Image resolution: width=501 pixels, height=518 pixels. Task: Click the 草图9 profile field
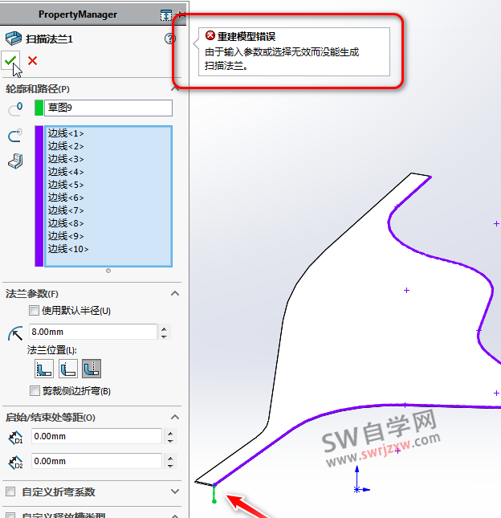pyautogui.click(x=108, y=108)
